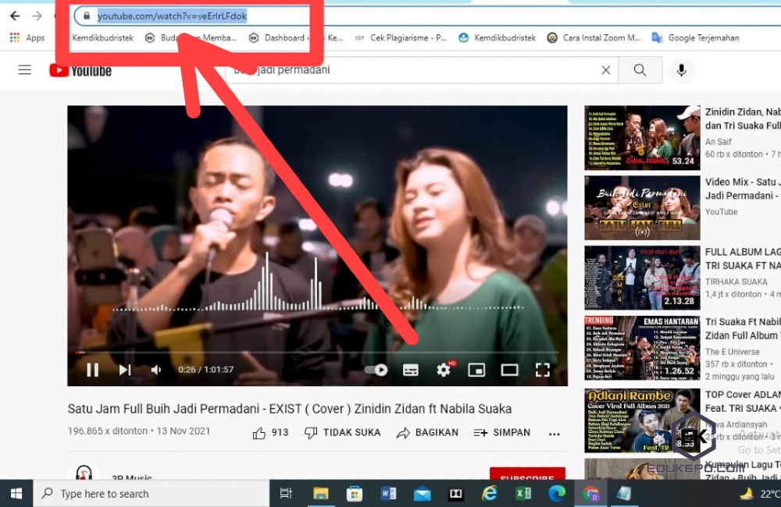Click TIDAK SUKA to dislike
Image resolution: width=781 pixels, height=507 pixels.
(x=342, y=431)
